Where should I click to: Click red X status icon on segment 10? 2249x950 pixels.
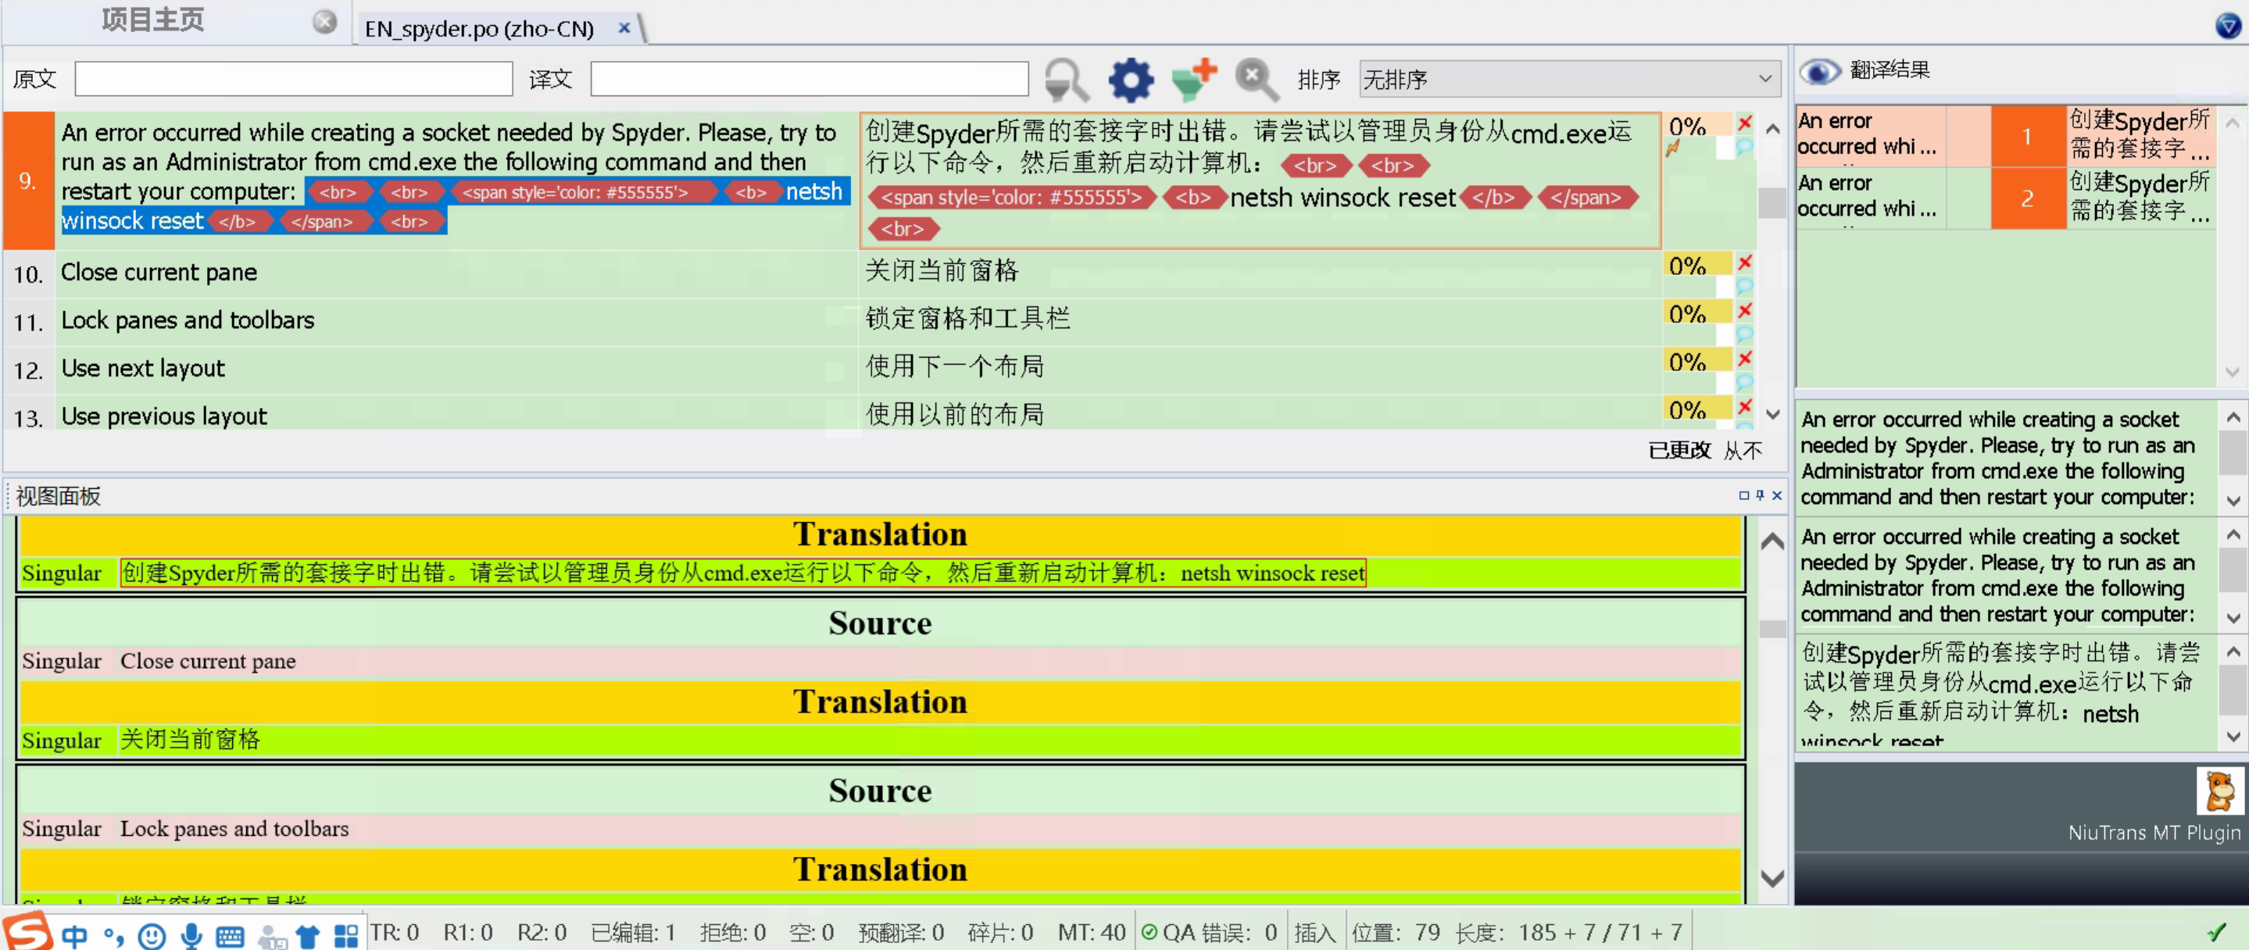1744,262
